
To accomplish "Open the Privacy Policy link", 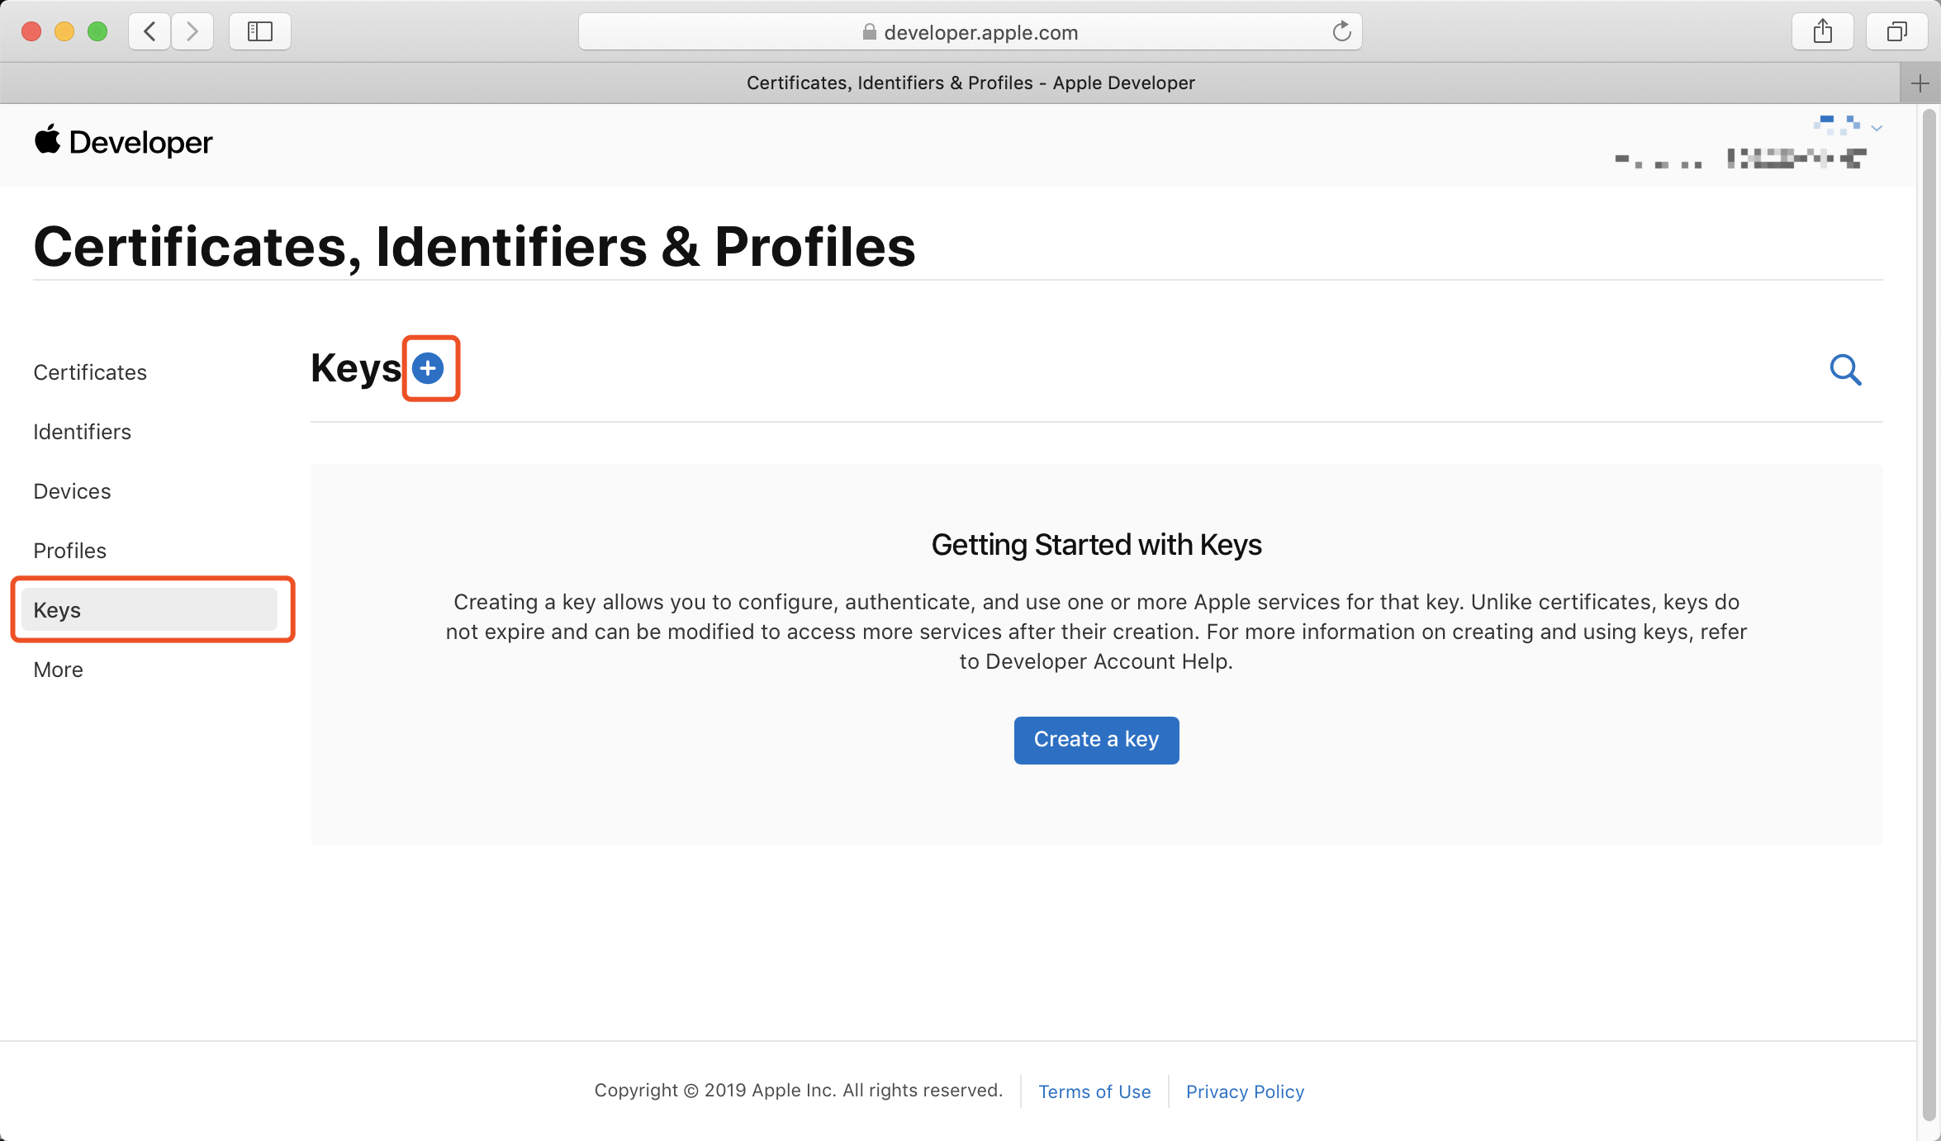I will pos(1245,1091).
